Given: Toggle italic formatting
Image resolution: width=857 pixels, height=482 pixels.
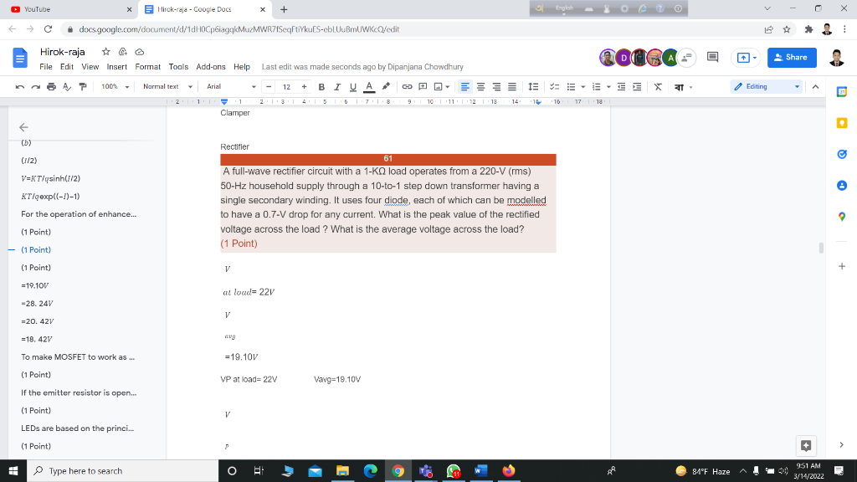Looking at the screenshot, I should tap(337, 86).
